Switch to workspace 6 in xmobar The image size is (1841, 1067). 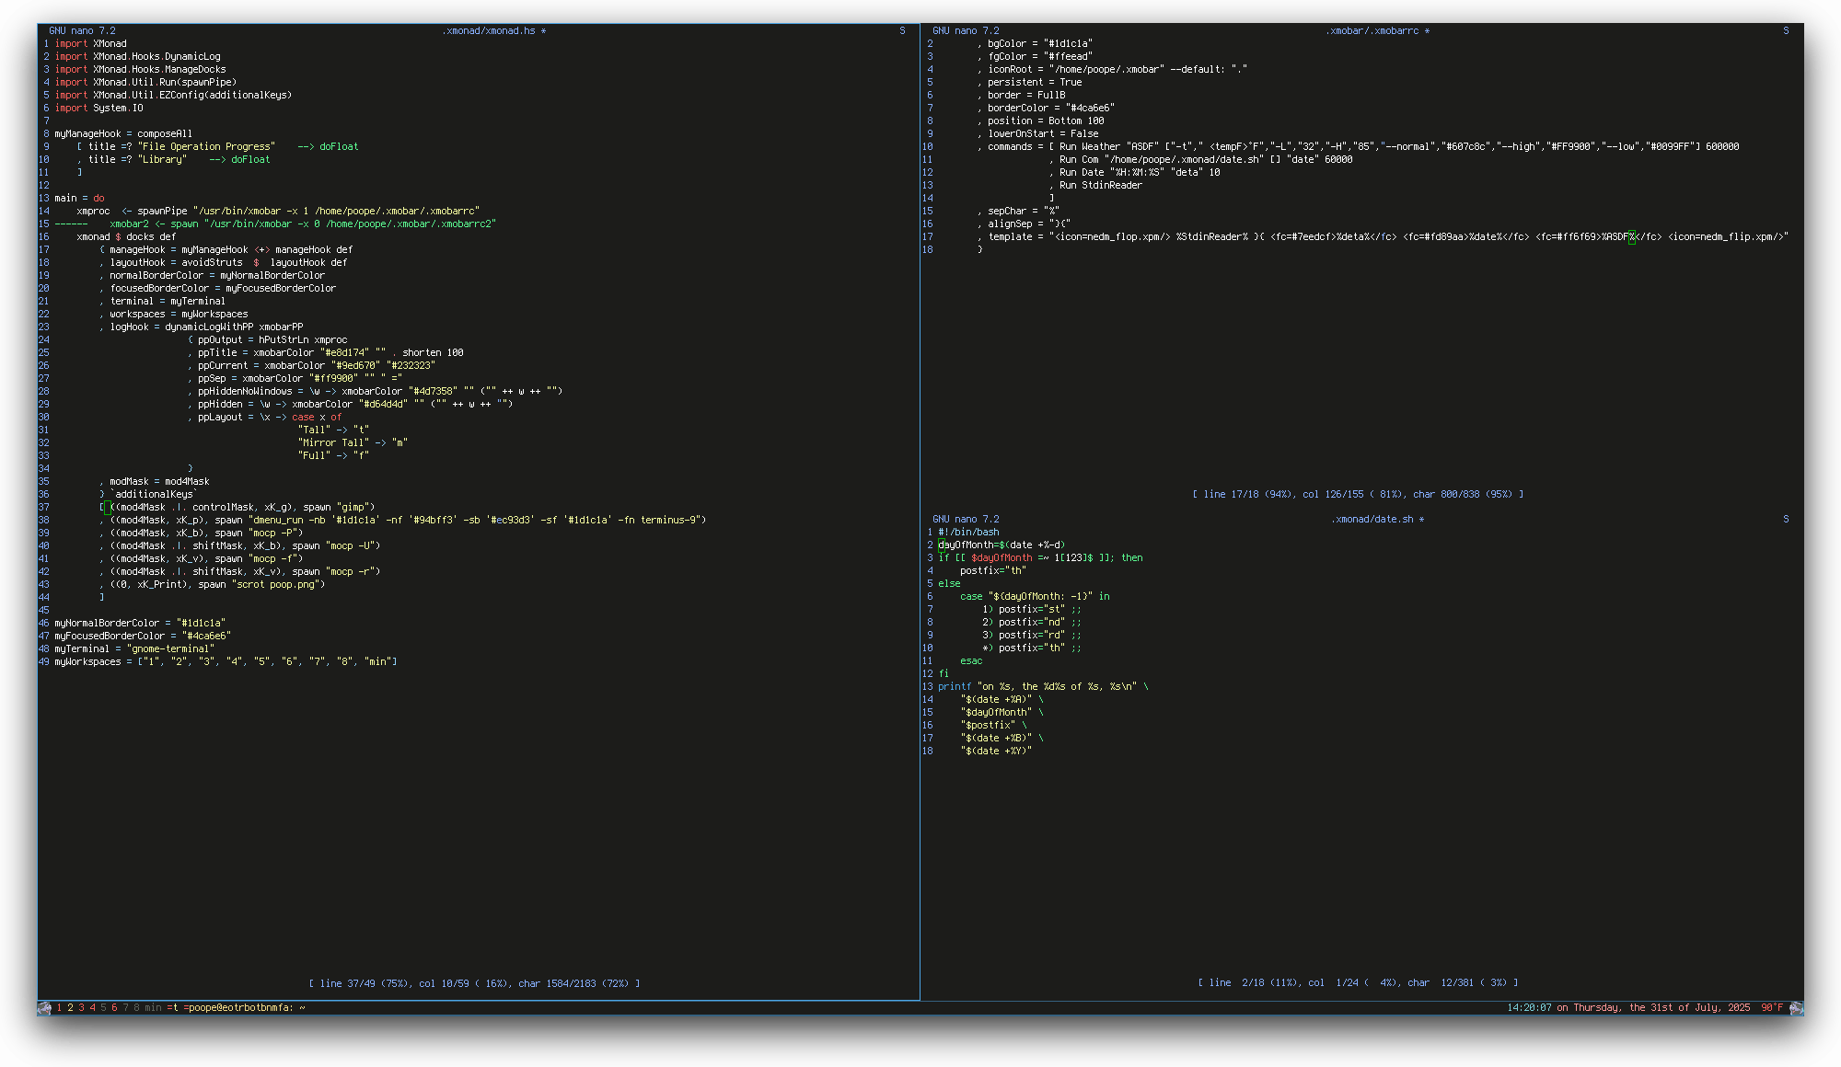[x=114, y=1008]
